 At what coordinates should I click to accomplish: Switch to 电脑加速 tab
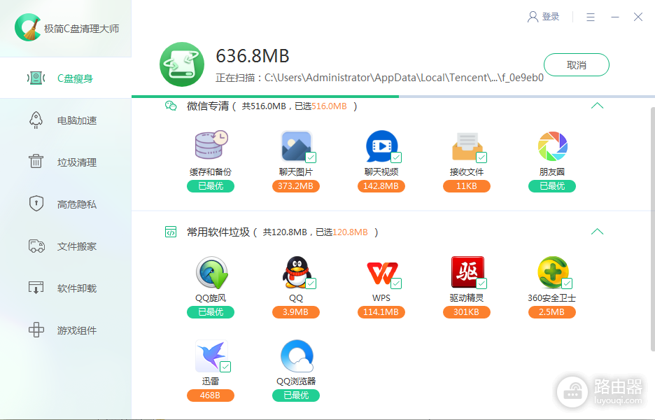click(x=66, y=120)
